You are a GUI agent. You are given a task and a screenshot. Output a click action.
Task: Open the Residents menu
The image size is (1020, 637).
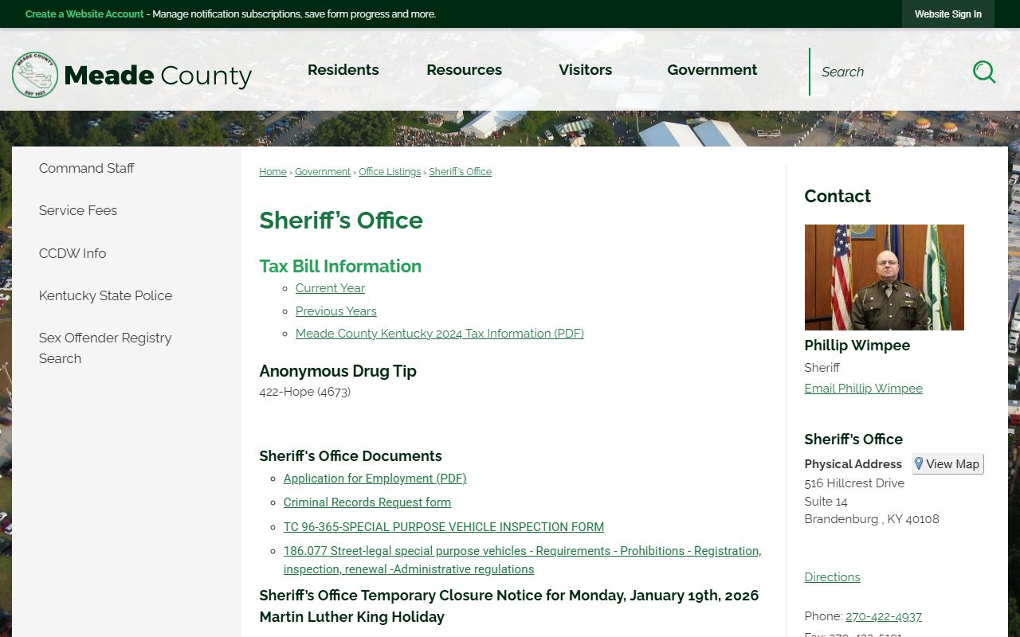pos(343,70)
